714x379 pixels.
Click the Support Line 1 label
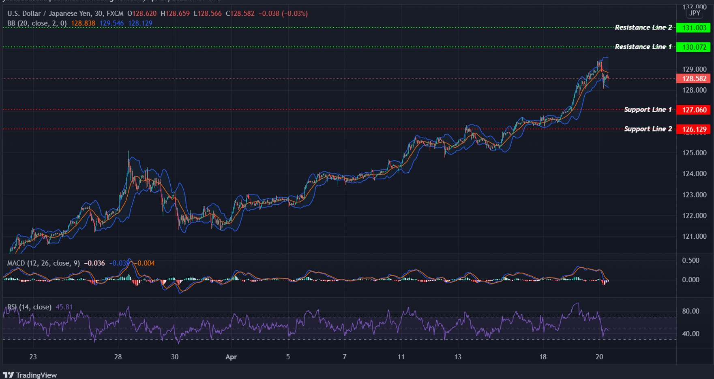point(647,109)
